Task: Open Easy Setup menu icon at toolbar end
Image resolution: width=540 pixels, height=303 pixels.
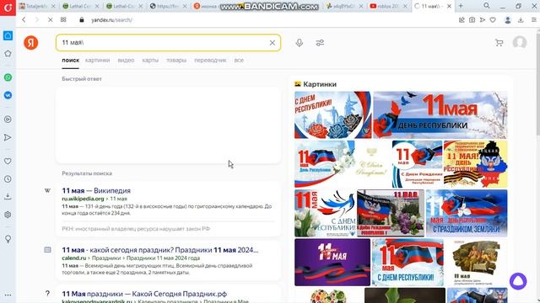Action: (533, 20)
